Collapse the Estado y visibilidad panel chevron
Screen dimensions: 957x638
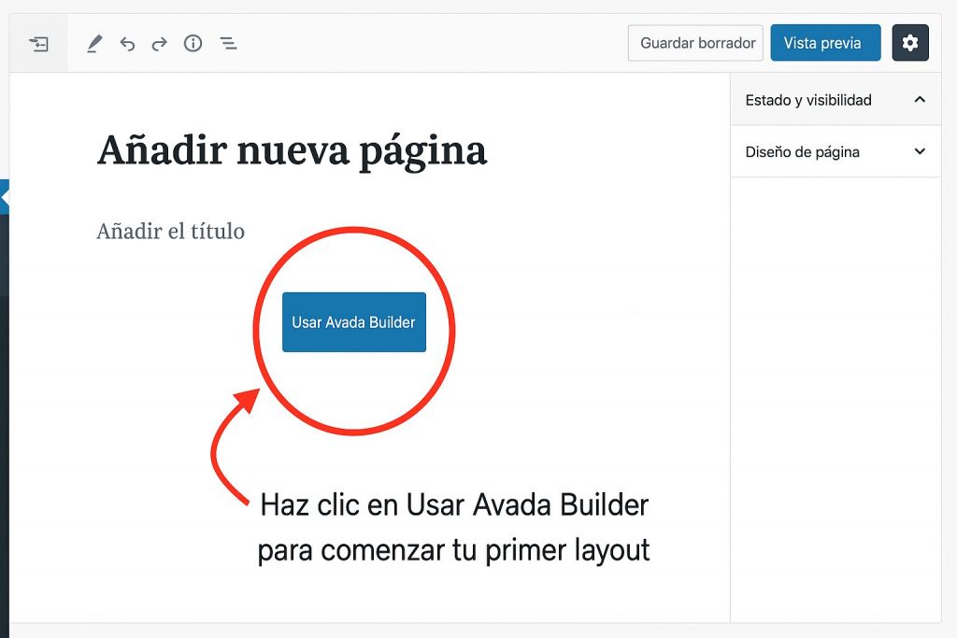pyautogui.click(x=920, y=99)
